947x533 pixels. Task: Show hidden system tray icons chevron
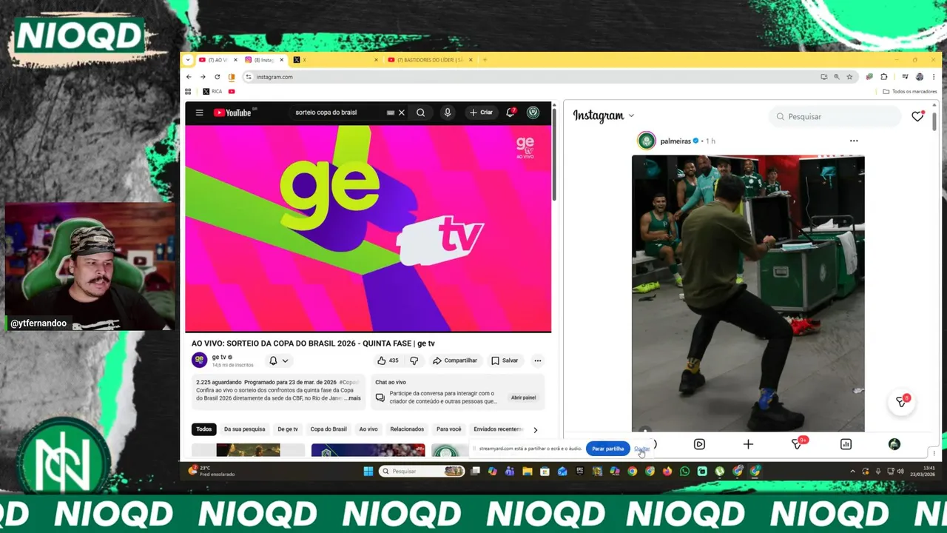coord(852,471)
